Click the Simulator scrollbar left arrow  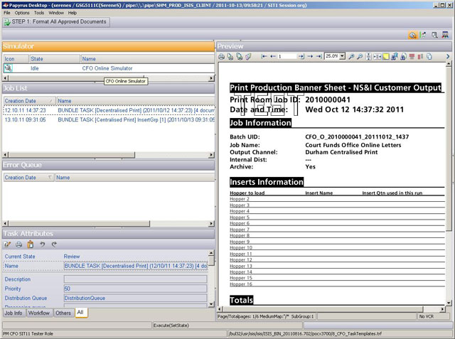[6, 78]
